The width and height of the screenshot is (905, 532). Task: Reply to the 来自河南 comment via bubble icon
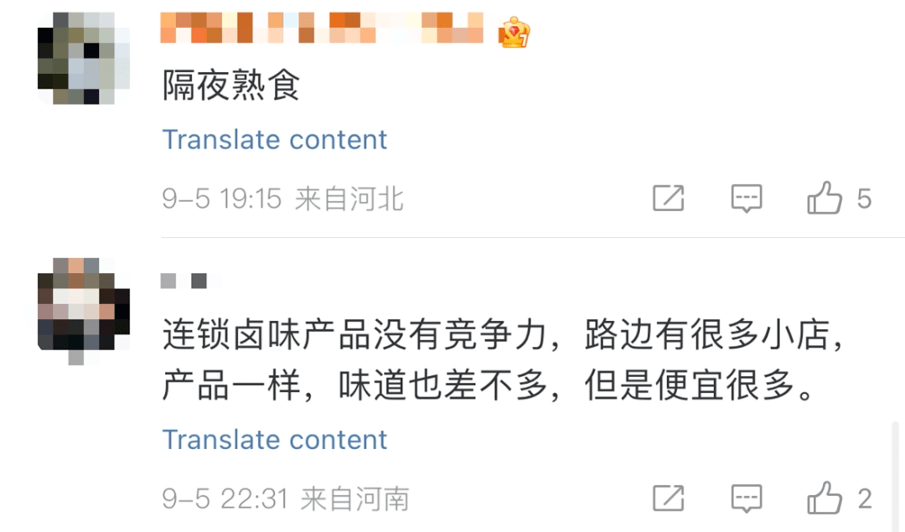[x=746, y=498]
